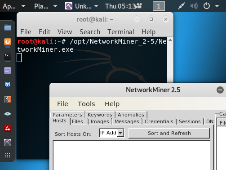The width and height of the screenshot is (226, 170).
Task: Expand the Sort Hosts On dropdown
Action: [120, 133]
